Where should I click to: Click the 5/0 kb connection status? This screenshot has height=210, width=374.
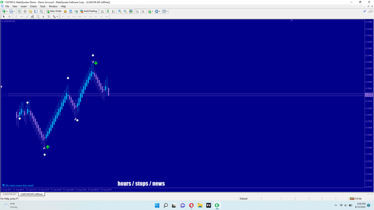tap(356, 199)
